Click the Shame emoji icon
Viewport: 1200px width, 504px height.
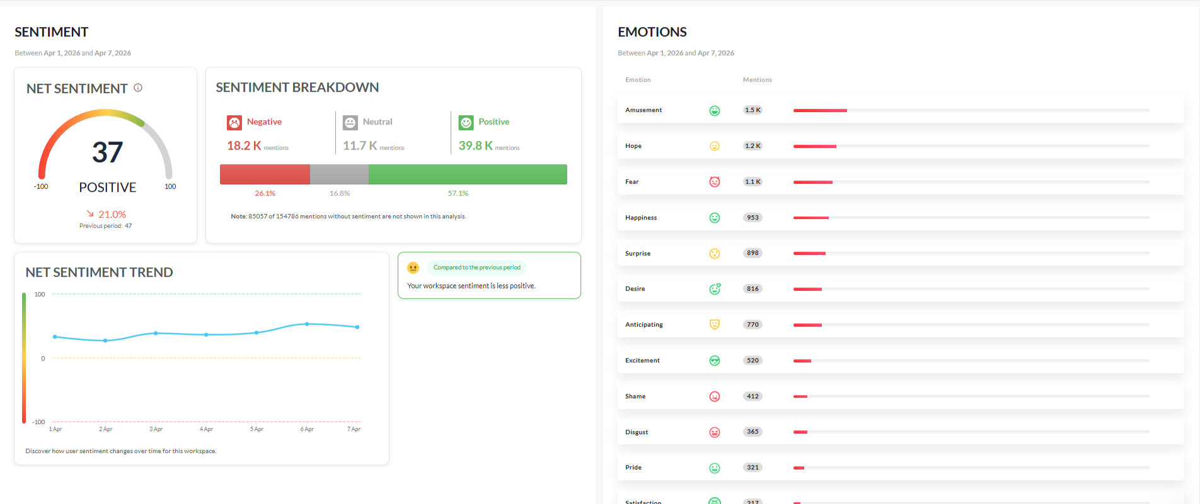tap(715, 396)
